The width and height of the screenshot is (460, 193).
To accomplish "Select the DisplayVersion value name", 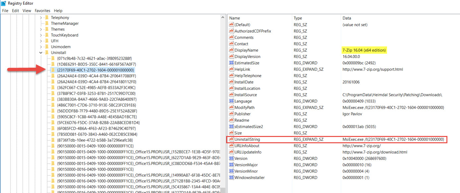I will click(247, 57).
